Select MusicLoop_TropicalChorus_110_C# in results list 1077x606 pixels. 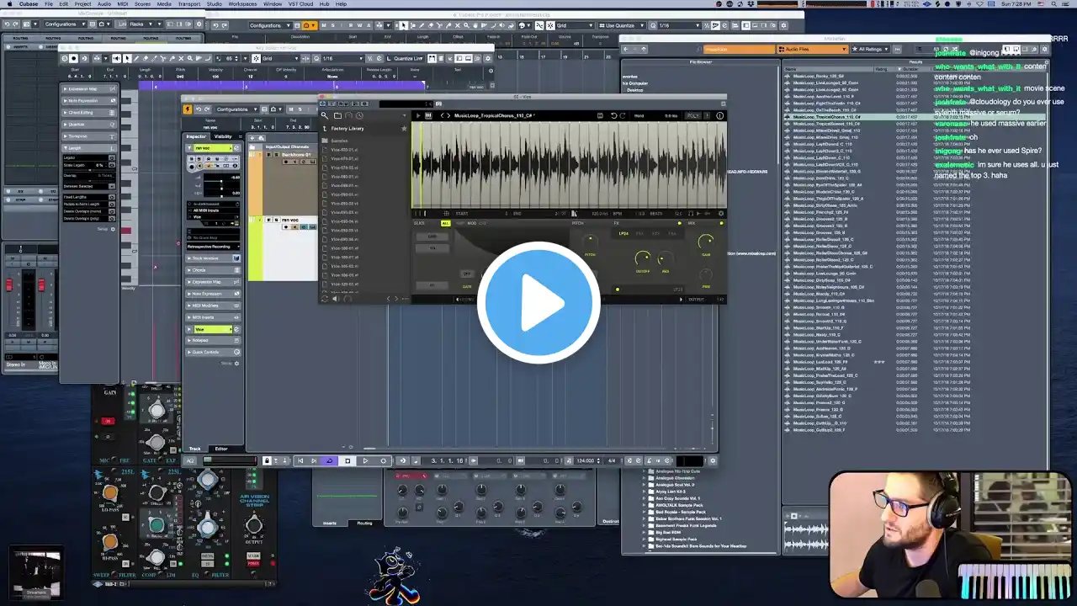[825, 117]
